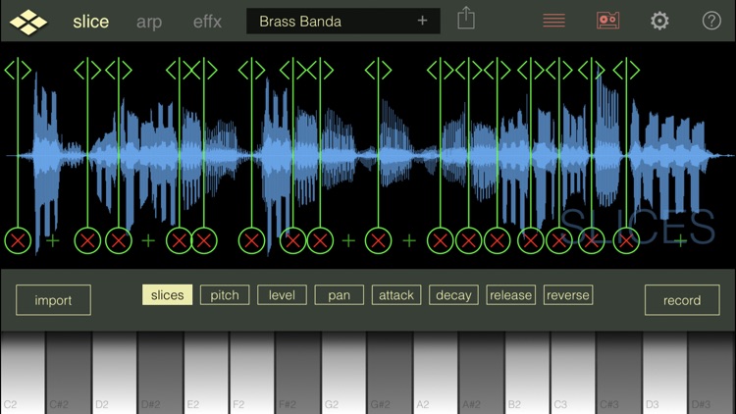
Task: Add preset with plus beside Brass Banda
Action: tap(422, 21)
